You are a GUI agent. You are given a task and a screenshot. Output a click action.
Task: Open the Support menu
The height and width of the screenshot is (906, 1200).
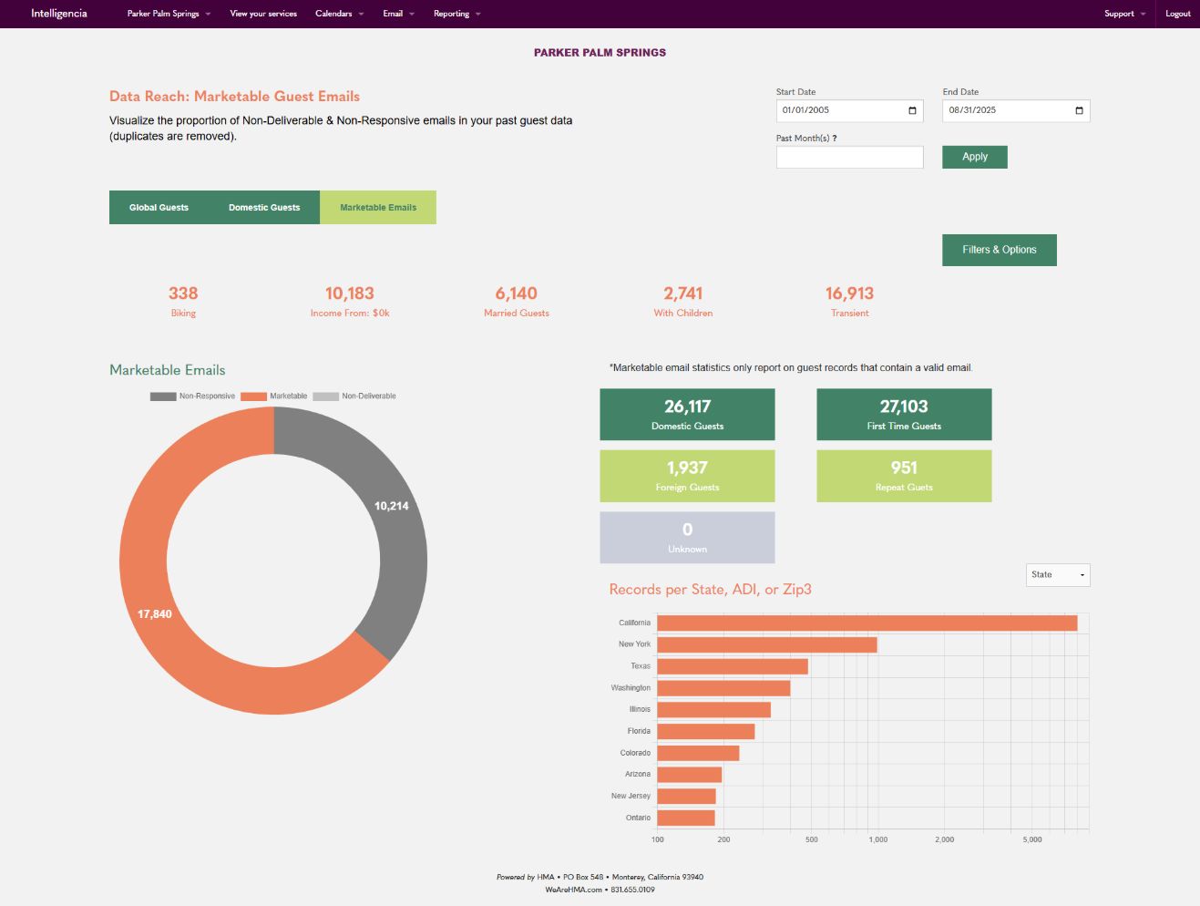tap(1124, 14)
